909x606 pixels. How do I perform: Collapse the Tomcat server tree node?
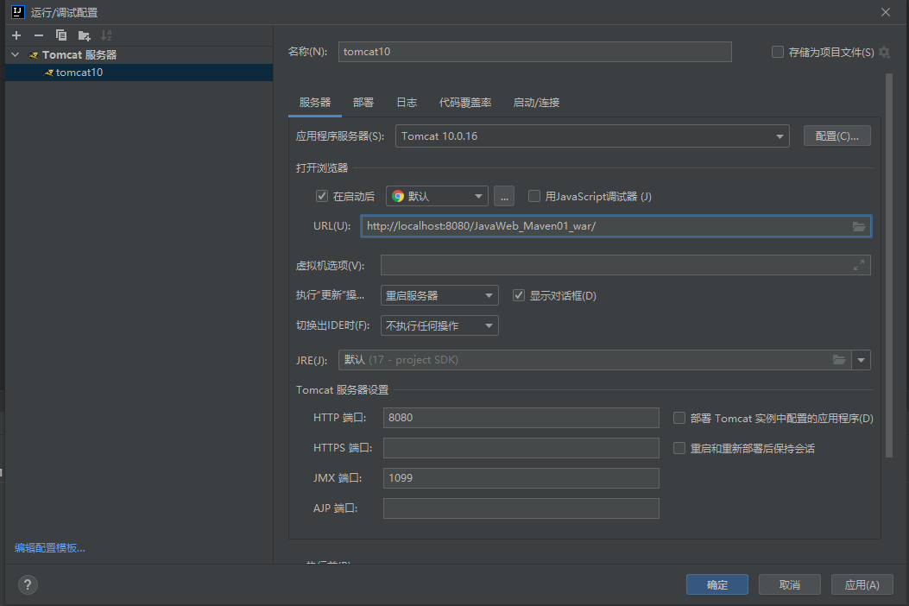coord(16,54)
